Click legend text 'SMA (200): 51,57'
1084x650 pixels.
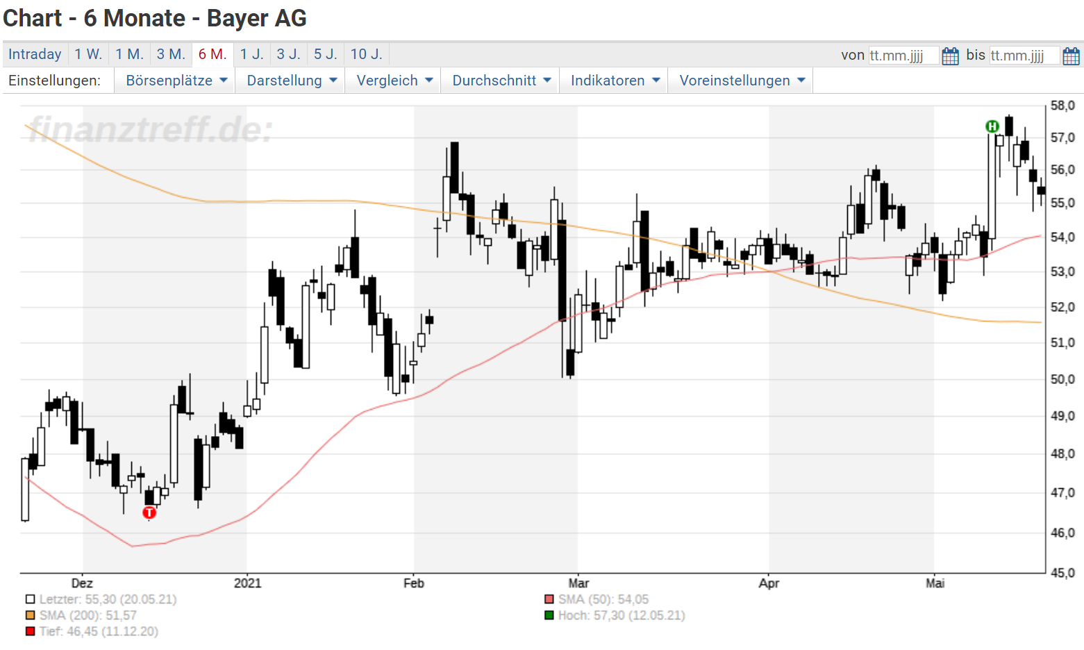tap(88, 615)
